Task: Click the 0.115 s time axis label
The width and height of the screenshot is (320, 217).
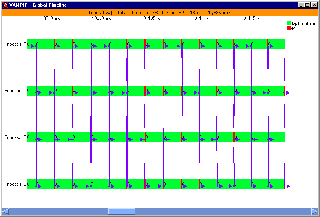Action: pyautogui.click(x=252, y=18)
